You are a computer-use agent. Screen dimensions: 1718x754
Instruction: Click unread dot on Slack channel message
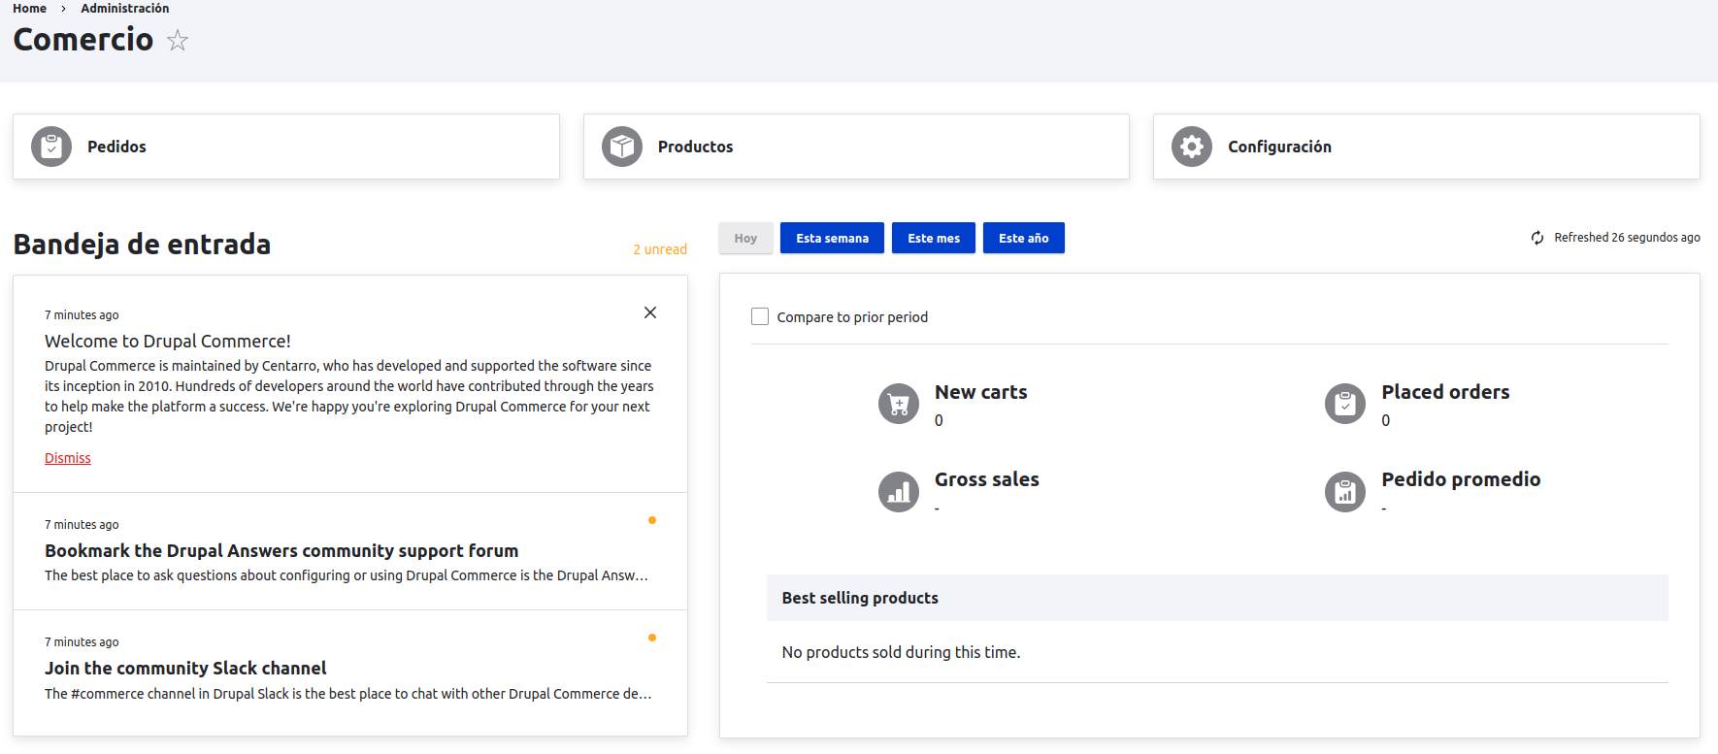[652, 638]
